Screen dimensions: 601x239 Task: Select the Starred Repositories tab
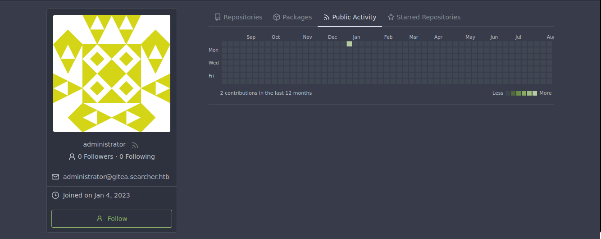tap(428, 17)
